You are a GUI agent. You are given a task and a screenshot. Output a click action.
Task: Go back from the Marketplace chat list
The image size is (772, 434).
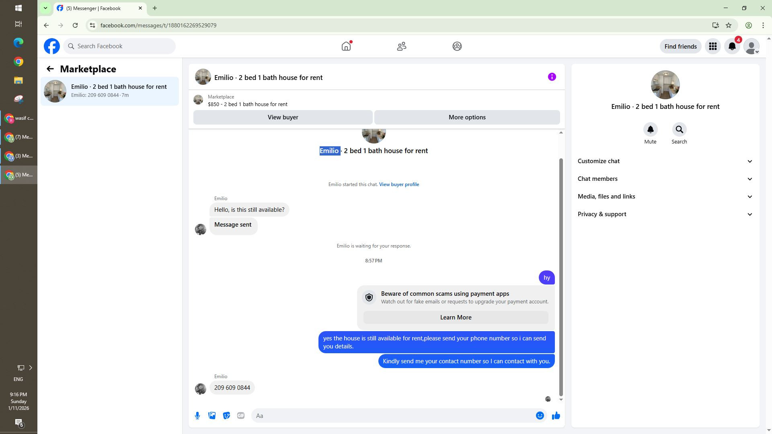[50, 69]
